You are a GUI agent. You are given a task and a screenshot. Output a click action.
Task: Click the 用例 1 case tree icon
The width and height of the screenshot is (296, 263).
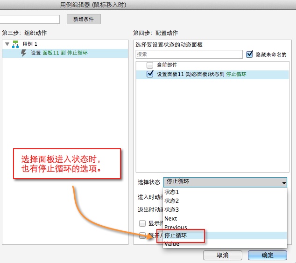pos(16,44)
